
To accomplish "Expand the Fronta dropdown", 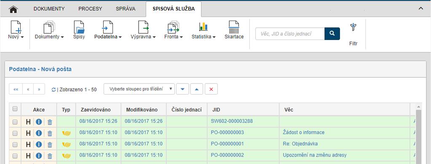I will [174, 30].
